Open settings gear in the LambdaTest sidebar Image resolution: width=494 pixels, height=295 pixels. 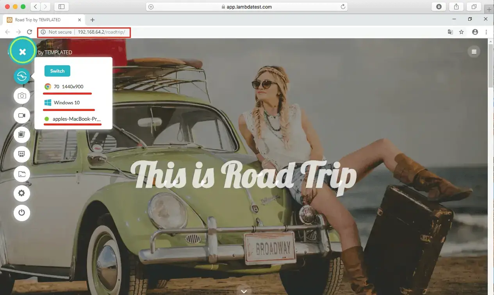point(22,193)
